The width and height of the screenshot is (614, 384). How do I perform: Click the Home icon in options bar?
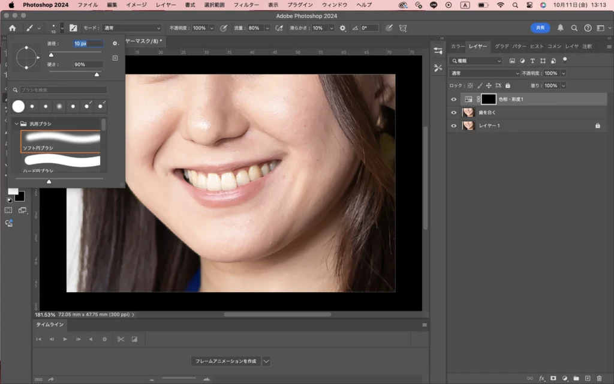pos(12,28)
